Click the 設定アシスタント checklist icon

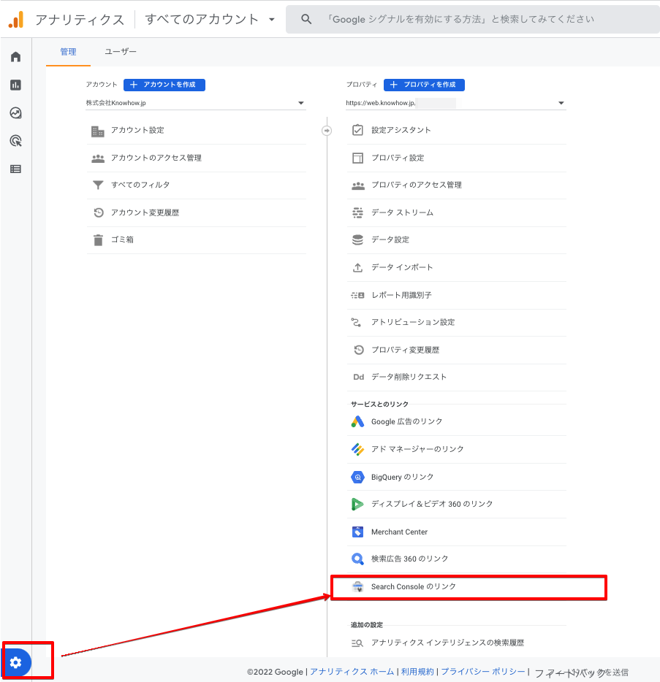click(357, 130)
